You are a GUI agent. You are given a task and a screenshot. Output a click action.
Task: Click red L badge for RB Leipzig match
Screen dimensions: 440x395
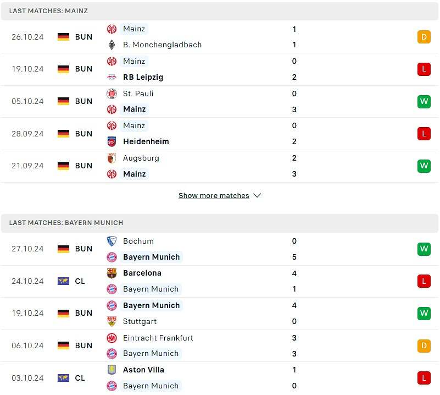pos(424,69)
